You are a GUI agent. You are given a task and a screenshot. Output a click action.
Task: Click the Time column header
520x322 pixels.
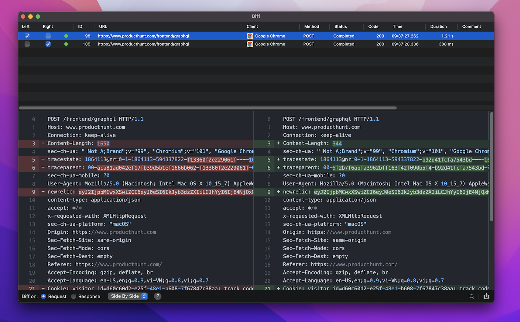(x=397, y=26)
